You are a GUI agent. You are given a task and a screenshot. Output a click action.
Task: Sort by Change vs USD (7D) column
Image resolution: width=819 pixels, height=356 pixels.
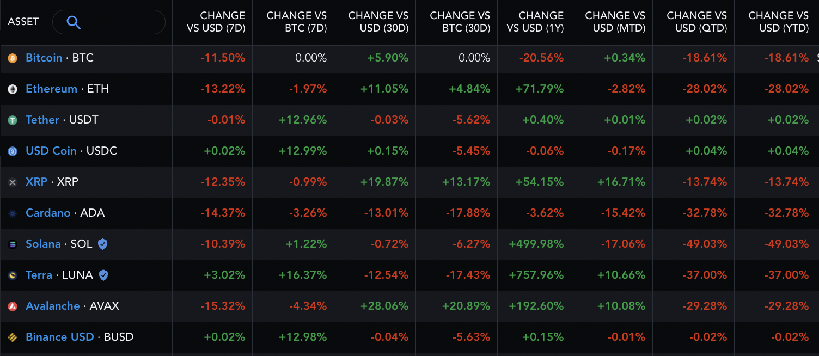point(216,22)
